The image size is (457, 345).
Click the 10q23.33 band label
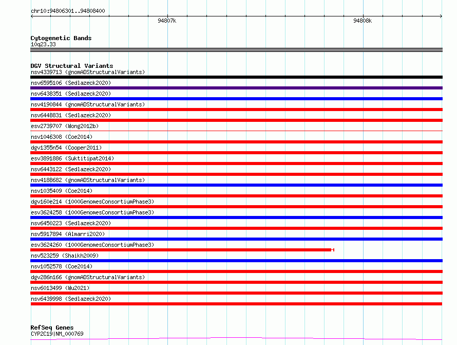point(43,44)
